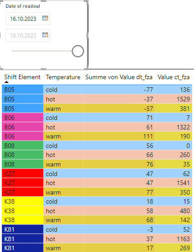
Task: Select the red K27 cold cell
Action: coord(23,174)
